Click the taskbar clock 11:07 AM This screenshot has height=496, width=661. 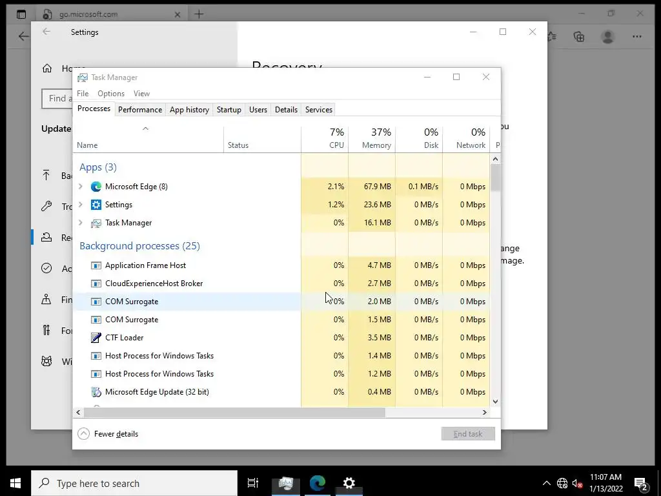tap(605, 483)
